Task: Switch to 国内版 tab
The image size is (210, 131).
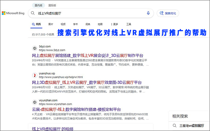Action: [38, 5]
